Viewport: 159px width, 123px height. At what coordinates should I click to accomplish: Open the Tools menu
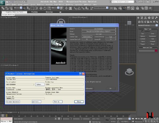click(14, 4)
